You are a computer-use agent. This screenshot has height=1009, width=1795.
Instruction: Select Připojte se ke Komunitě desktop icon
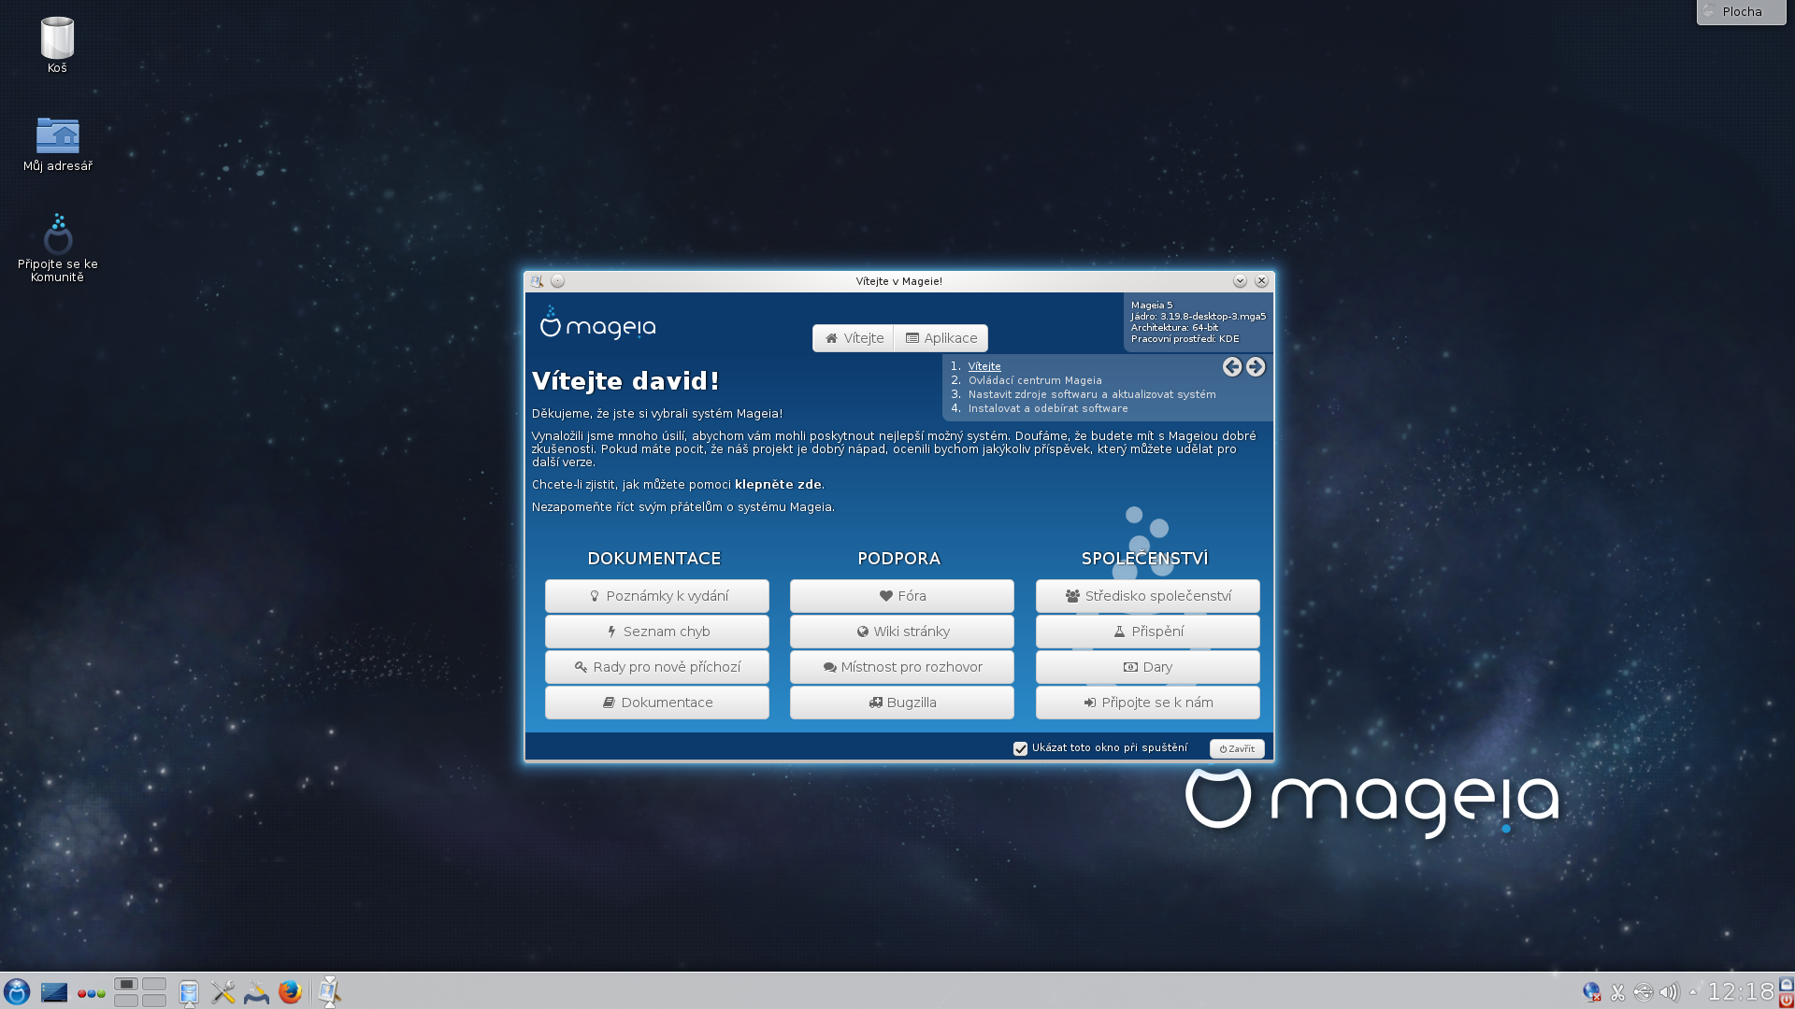click(x=57, y=248)
